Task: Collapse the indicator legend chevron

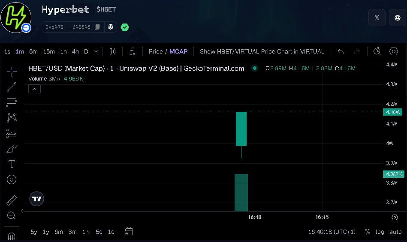Action: click(x=34, y=89)
